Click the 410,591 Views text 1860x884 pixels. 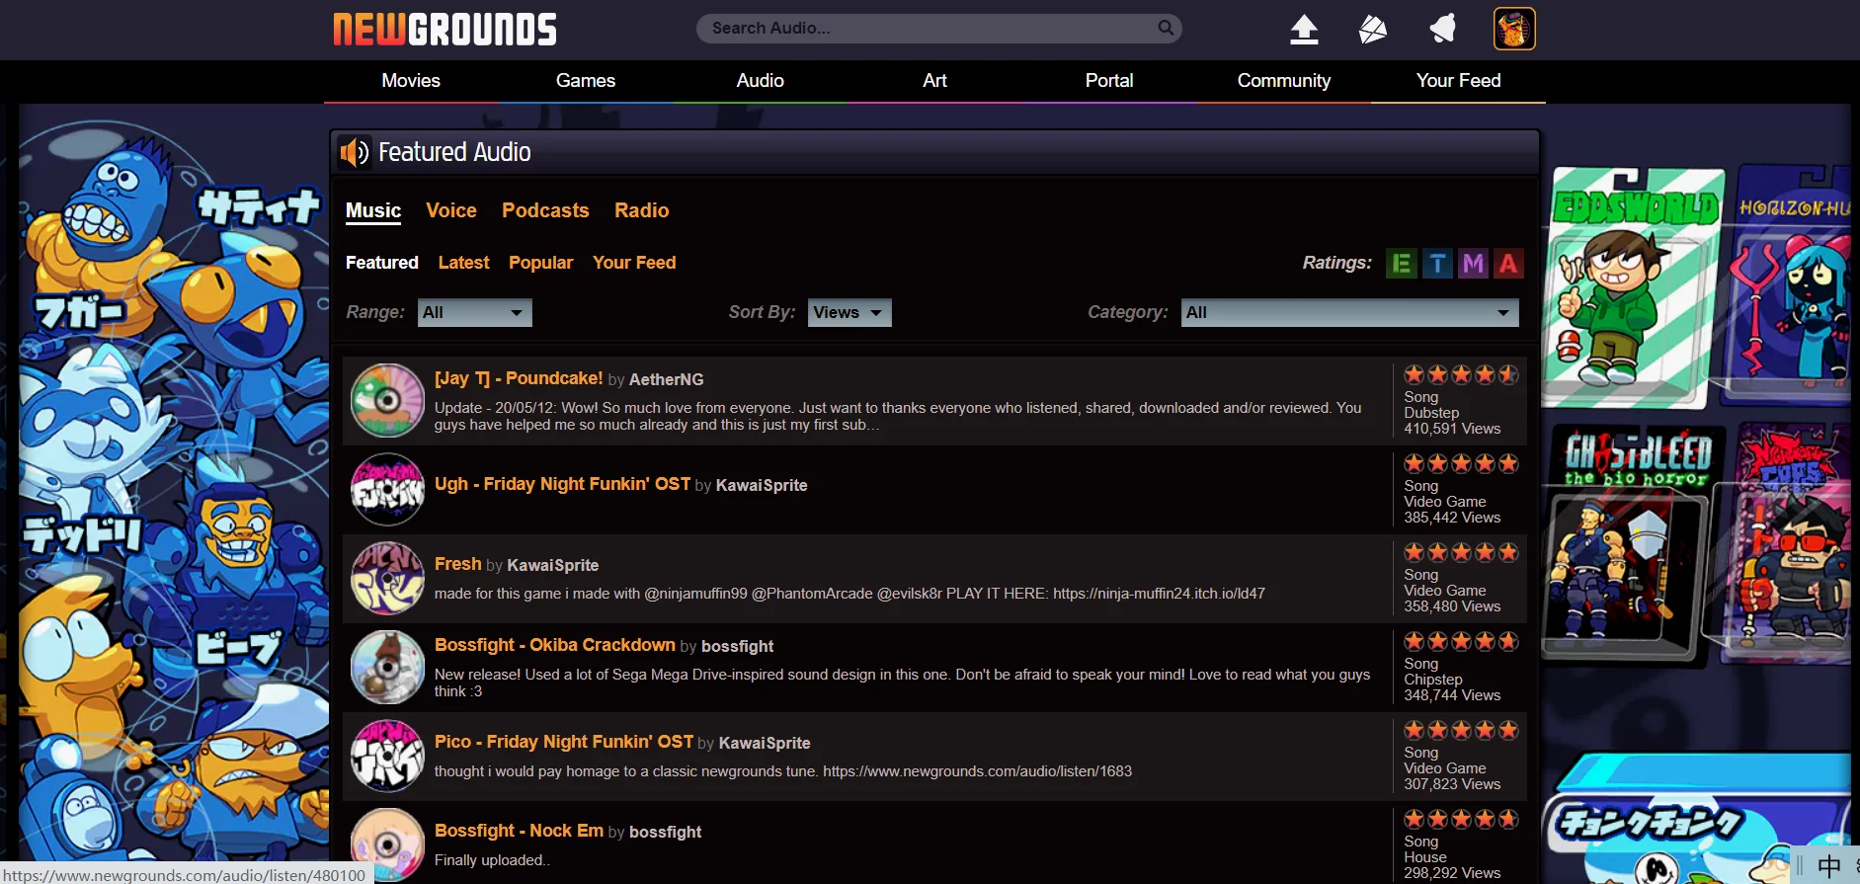[x=1452, y=429]
